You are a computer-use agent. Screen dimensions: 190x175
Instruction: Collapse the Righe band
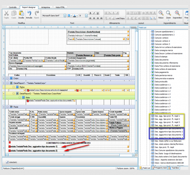(x=13, y=87)
